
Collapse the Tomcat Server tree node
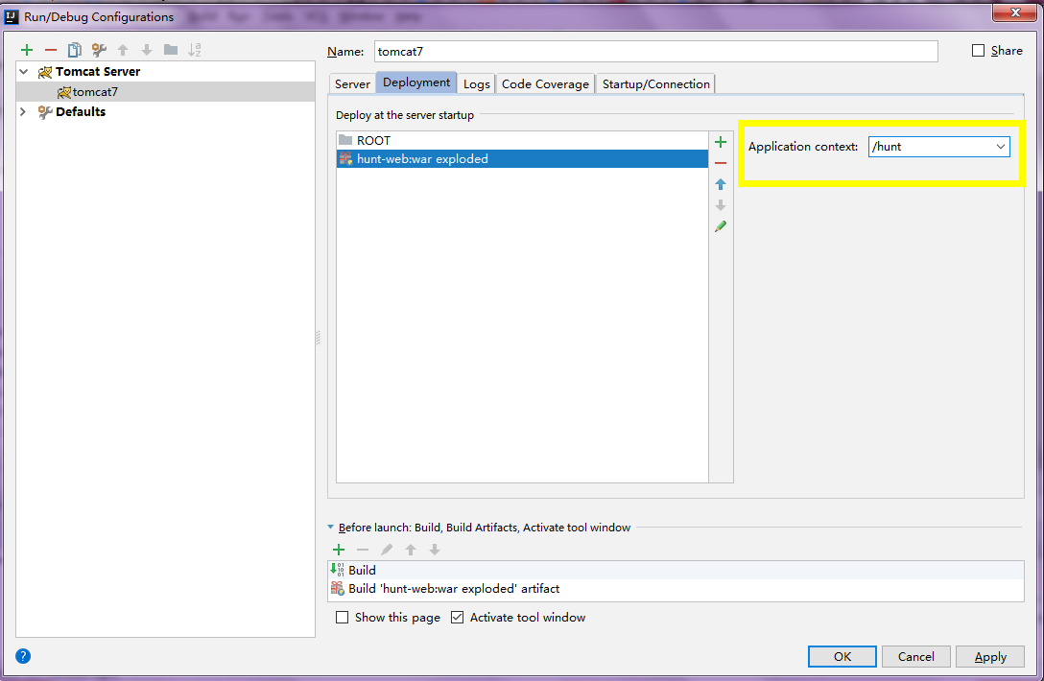(24, 71)
